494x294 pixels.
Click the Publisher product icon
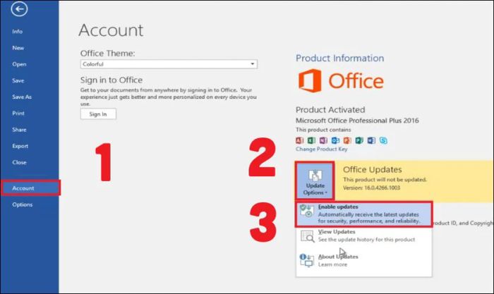click(359, 140)
